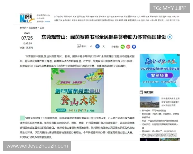Open the 财经 nav item
The image size is (193, 154).
[83, 17]
